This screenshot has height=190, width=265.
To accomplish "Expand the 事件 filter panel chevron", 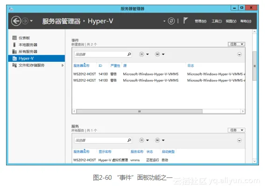I will [x=239, y=54].
